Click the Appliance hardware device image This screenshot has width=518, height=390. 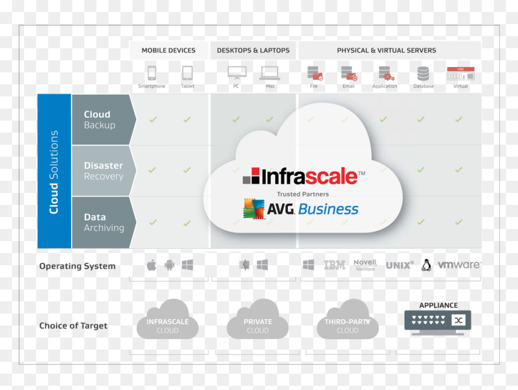coord(438,322)
